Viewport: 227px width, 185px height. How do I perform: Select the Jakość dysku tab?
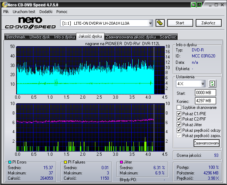[x=90, y=36]
